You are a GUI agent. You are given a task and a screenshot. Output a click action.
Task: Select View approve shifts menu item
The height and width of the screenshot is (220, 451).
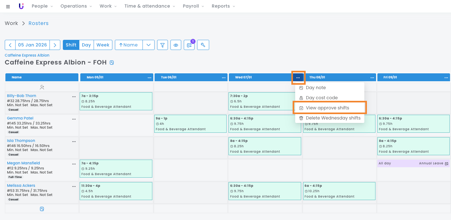[x=327, y=108]
